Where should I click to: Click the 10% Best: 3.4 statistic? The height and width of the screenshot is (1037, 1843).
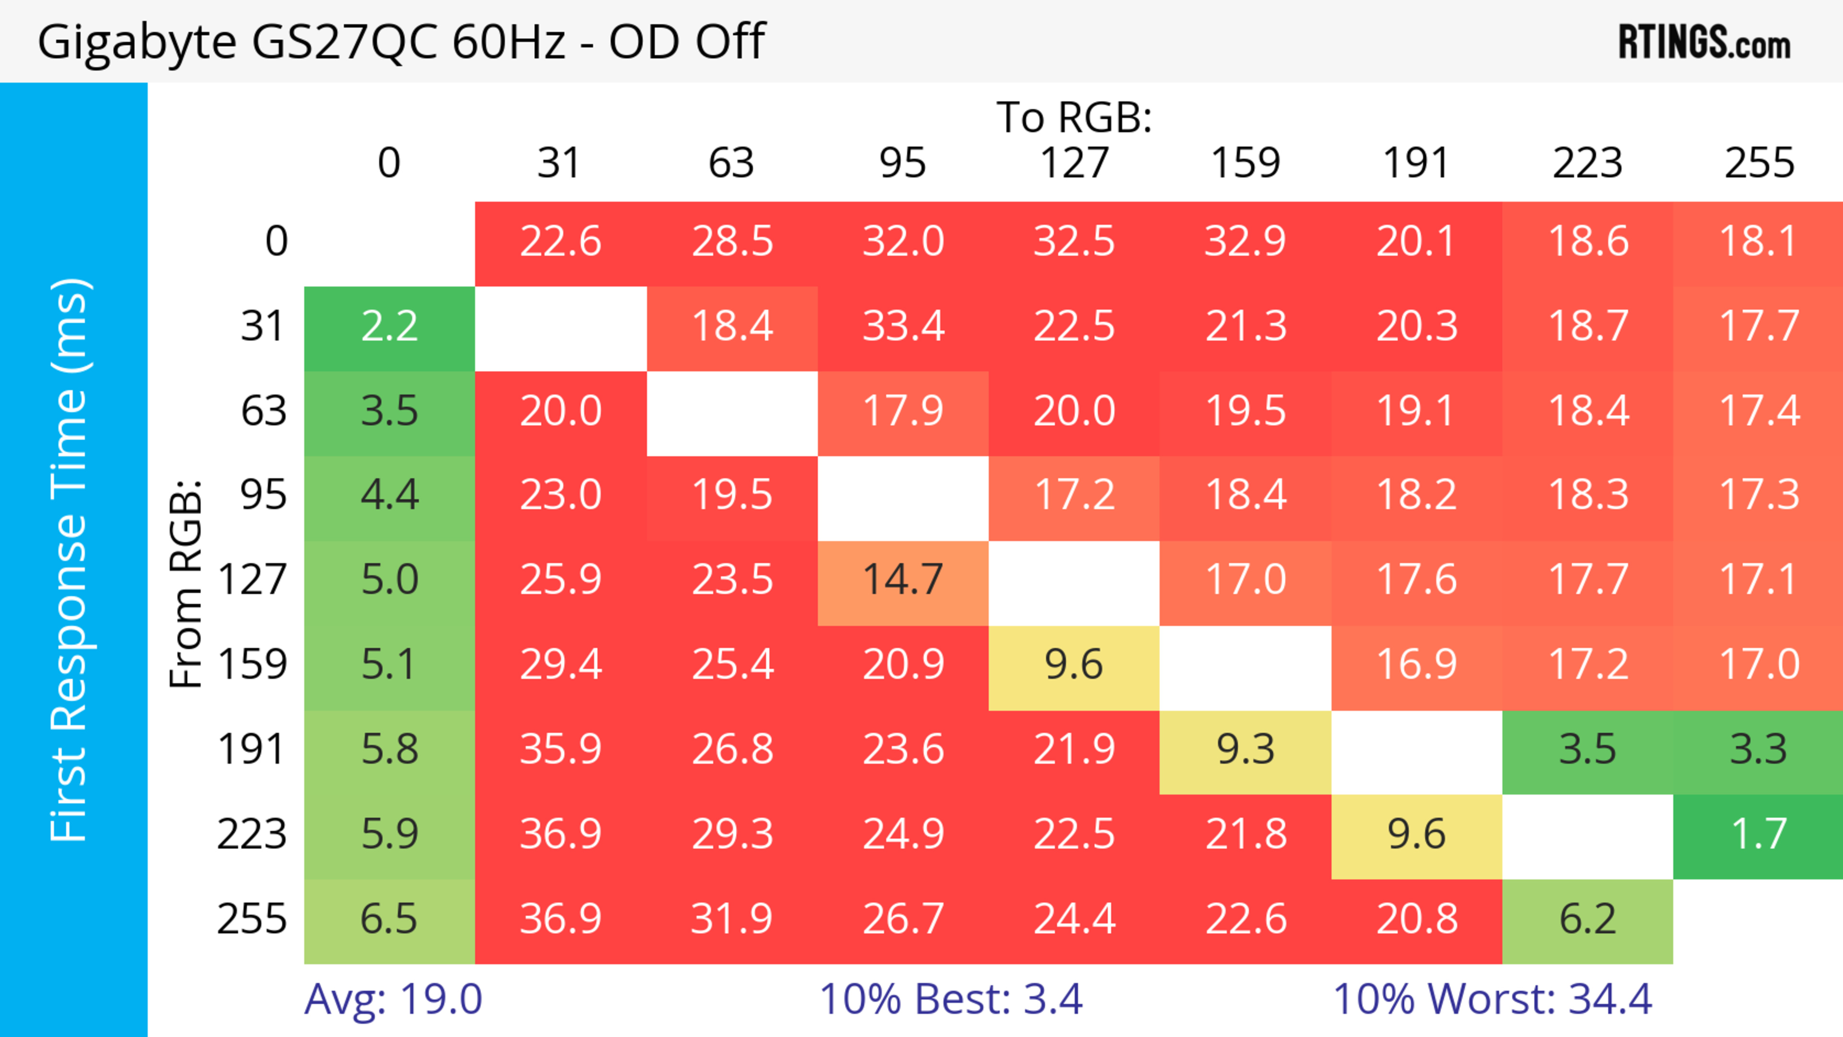point(950,999)
